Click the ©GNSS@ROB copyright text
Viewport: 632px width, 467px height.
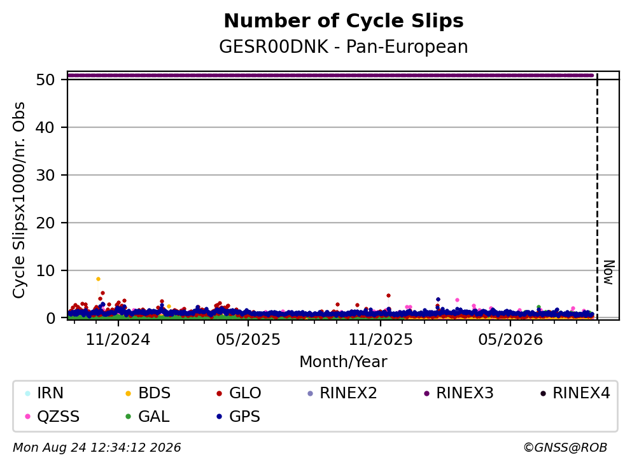[x=565, y=448]
